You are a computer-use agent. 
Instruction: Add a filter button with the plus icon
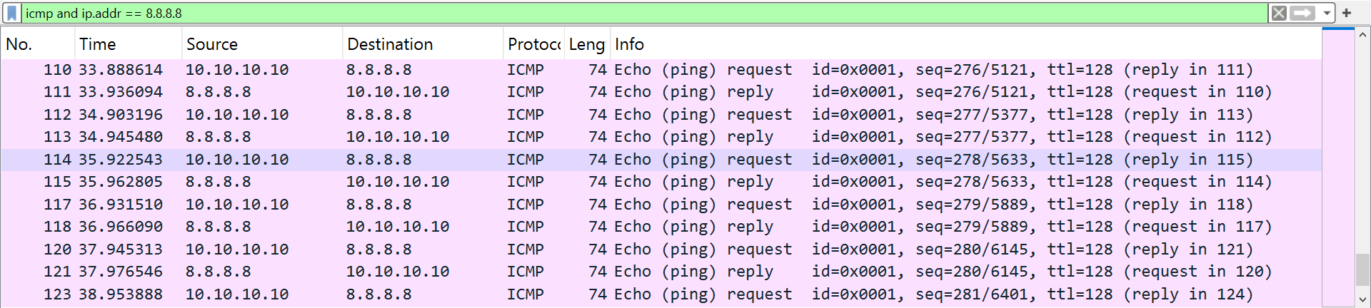coord(1347,14)
